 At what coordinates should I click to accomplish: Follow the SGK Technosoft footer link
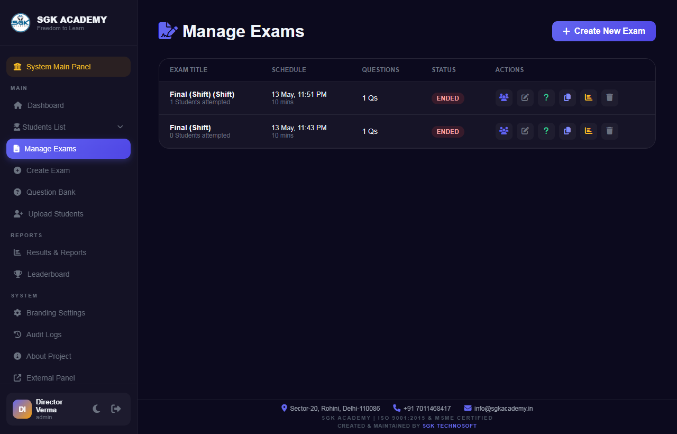point(450,426)
